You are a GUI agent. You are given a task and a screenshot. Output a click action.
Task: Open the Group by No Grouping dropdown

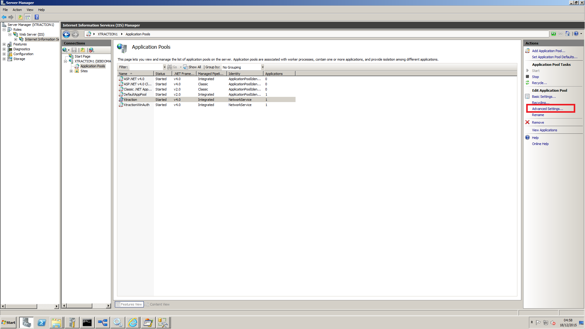click(262, 67)
